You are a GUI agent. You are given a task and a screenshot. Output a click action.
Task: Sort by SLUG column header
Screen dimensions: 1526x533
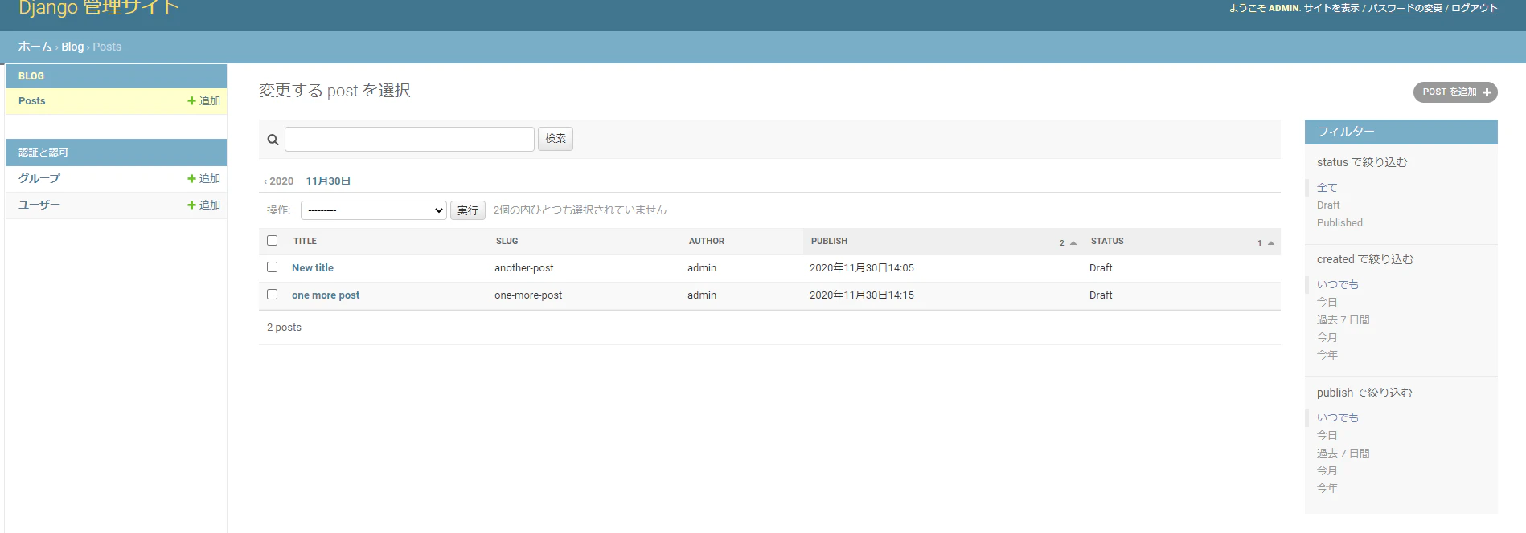point(507,241)
